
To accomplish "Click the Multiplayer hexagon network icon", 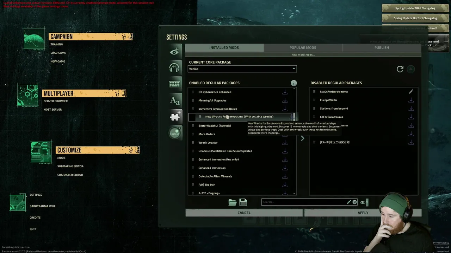I will 28,95.
